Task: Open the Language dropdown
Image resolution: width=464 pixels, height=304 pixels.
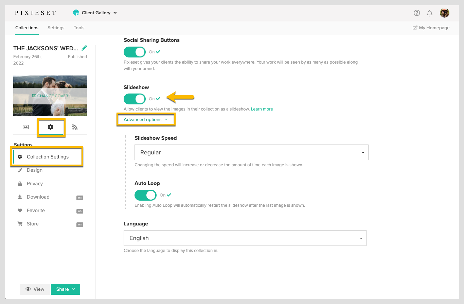Action: click(245, 238)
